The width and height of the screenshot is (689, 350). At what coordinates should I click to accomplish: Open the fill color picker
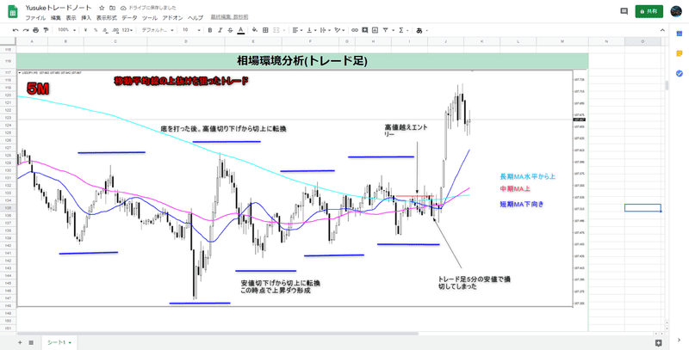click(x=254, y=30)
